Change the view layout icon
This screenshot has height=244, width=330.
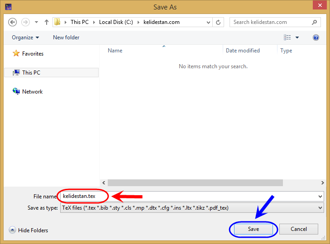(x=287, y=38)
